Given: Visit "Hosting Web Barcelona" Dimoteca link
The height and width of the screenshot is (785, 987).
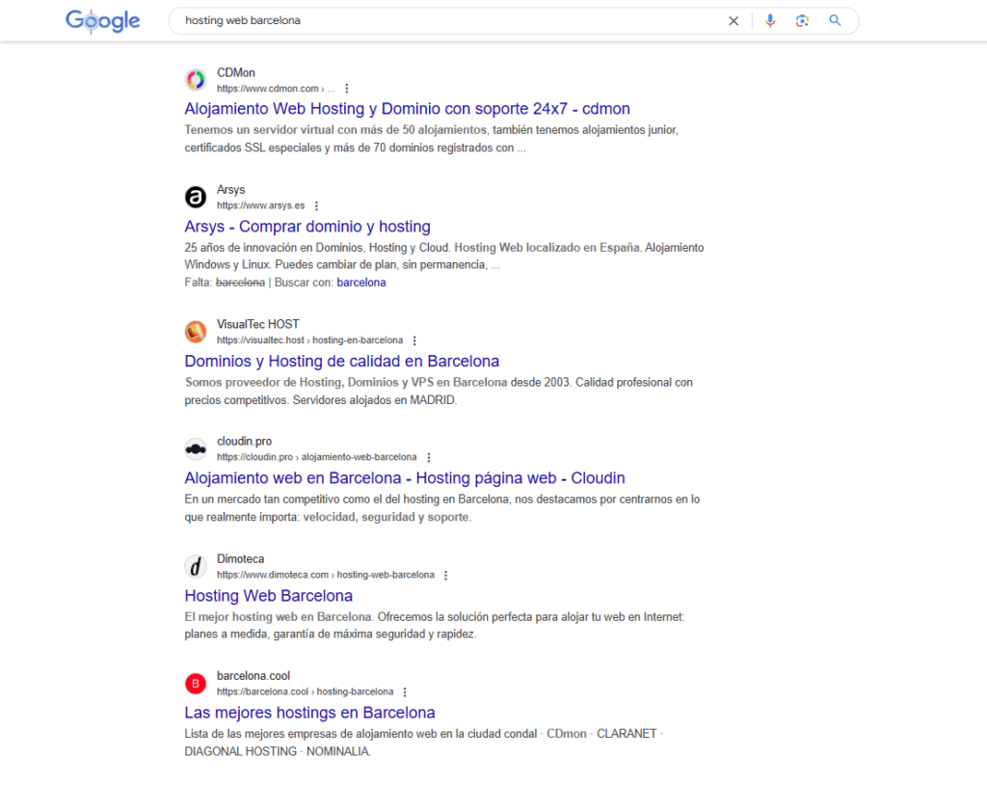Looking at the screenshot, I should [268, 596].
